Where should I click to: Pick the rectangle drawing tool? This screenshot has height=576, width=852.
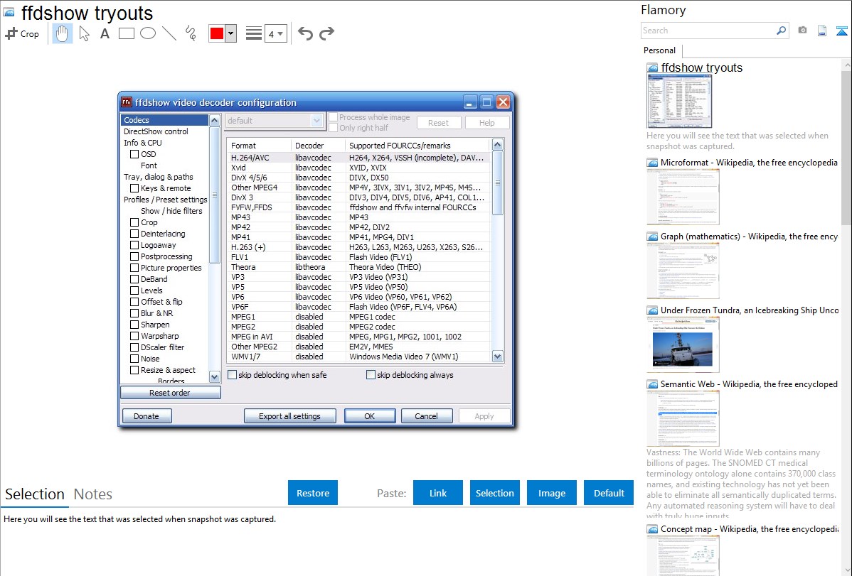pyautogui.click(x=126, y=33)
